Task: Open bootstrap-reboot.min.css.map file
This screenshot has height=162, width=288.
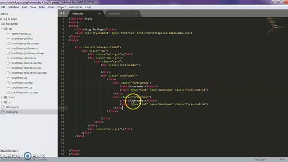Action: click(x=29, y=73)
